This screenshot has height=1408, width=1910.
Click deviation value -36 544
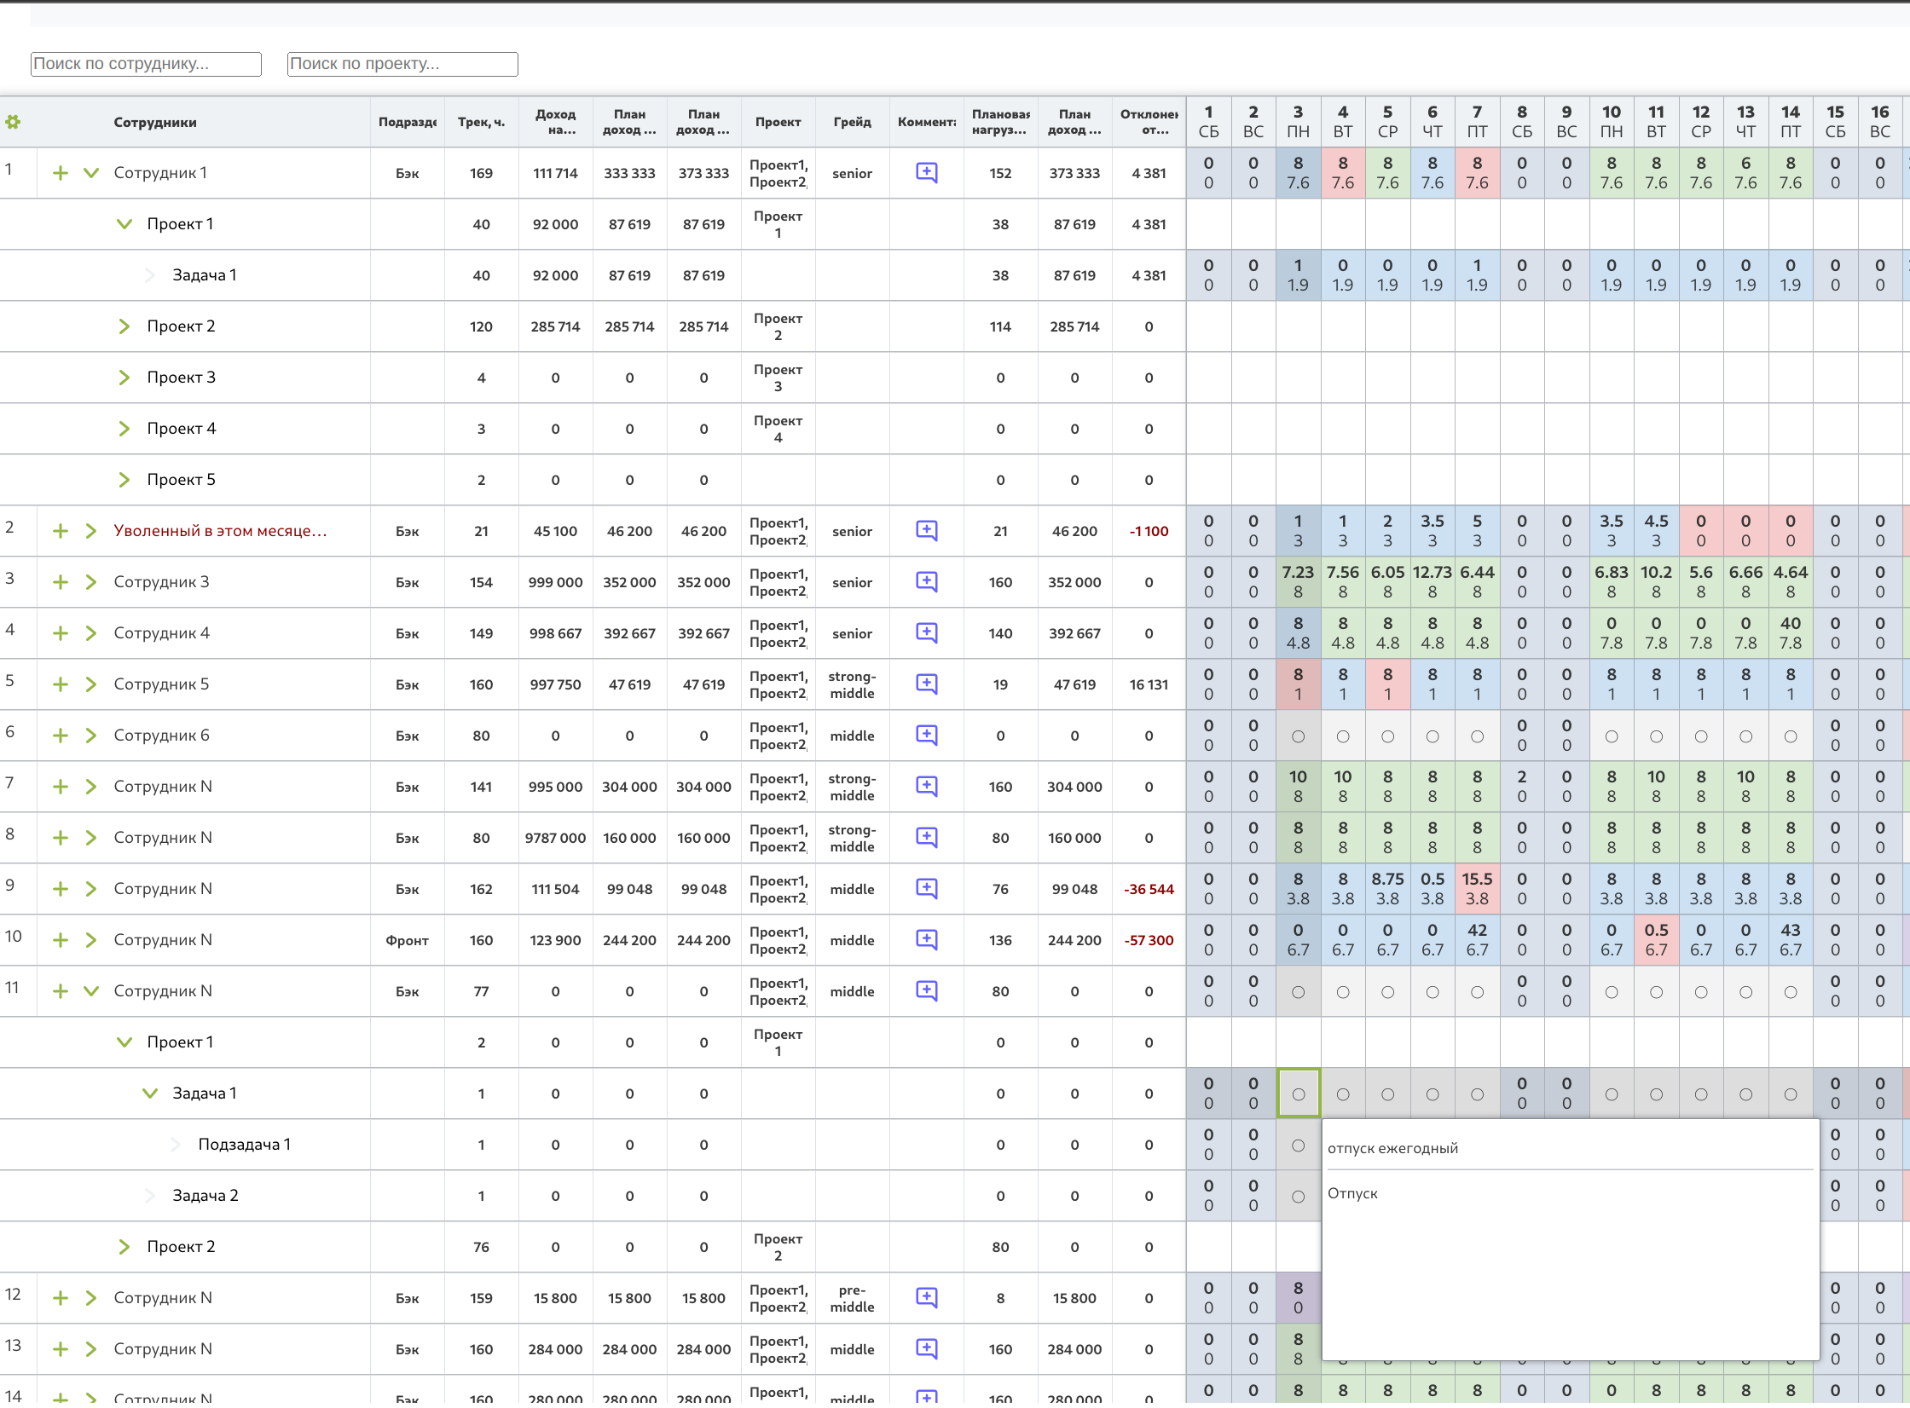1149,889
